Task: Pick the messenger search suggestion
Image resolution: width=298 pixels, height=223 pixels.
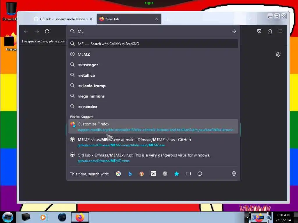Action: [x=153, y=65]
